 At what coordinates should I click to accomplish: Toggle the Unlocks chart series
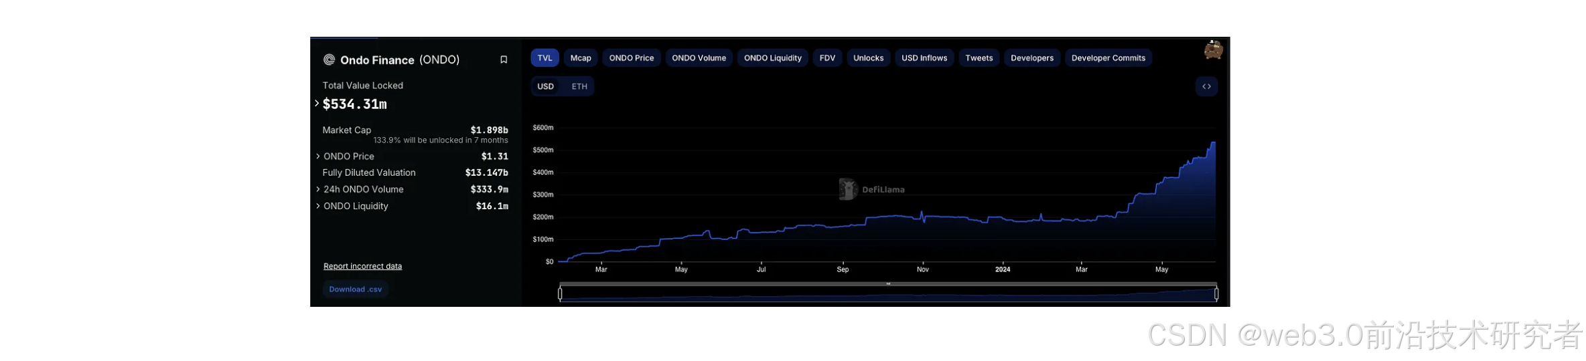point(868,58)
